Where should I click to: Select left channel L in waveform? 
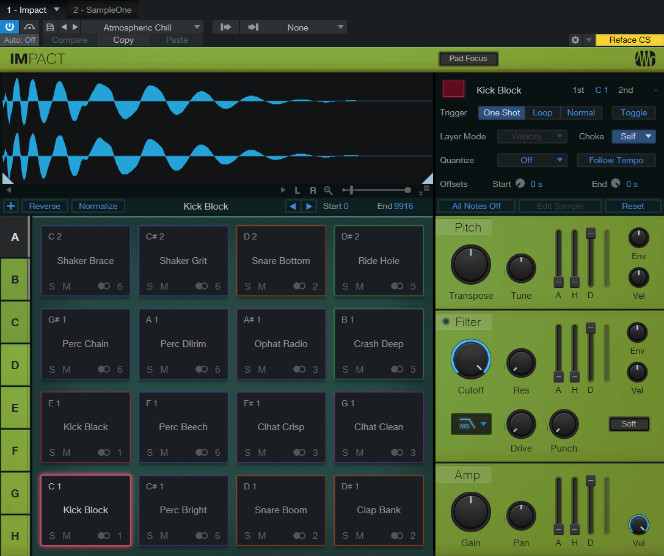tap(297, 190)
